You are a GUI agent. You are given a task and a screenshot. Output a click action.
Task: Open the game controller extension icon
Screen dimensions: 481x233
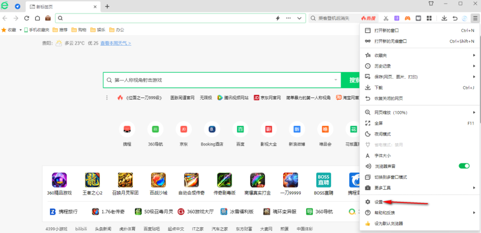407,18
